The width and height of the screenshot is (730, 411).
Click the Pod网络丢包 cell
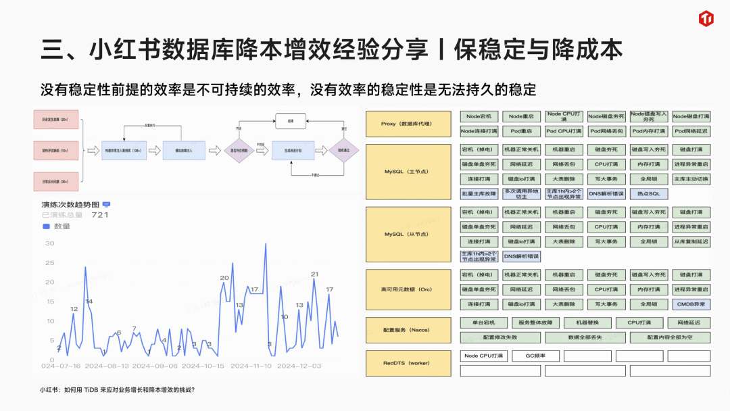pyautogui.click(x=606, y=131)
